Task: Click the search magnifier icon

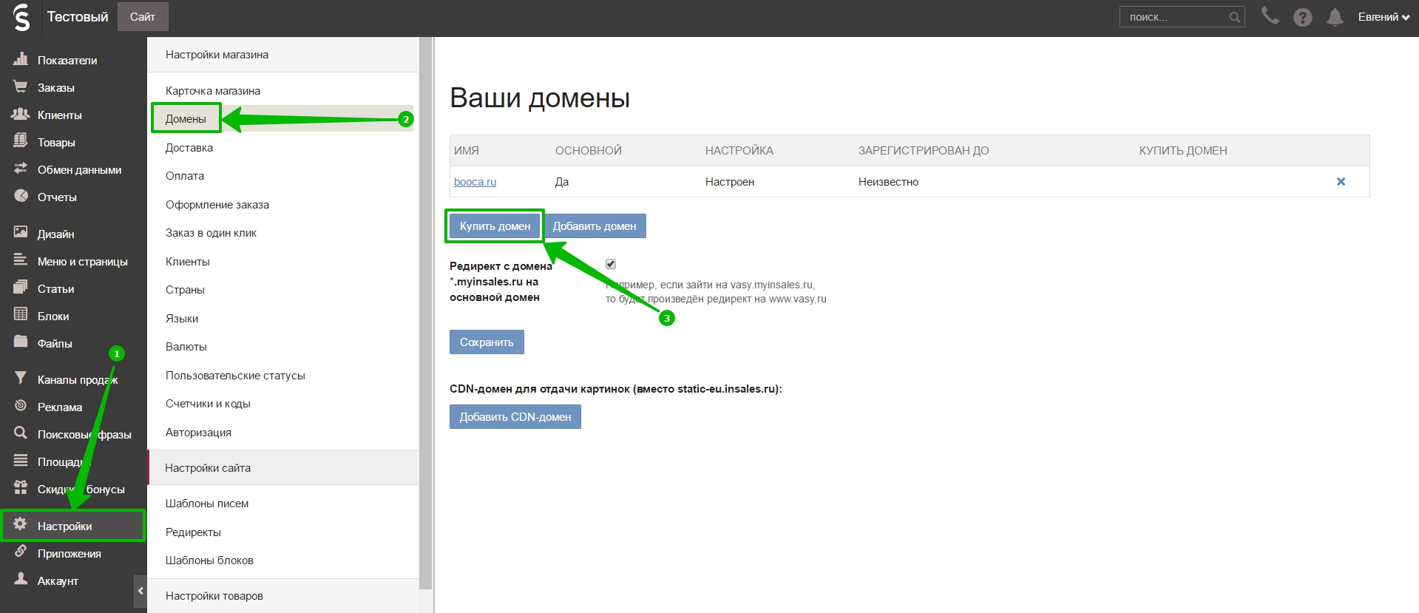Action: pyautogui.click(x=1234, y=17)
